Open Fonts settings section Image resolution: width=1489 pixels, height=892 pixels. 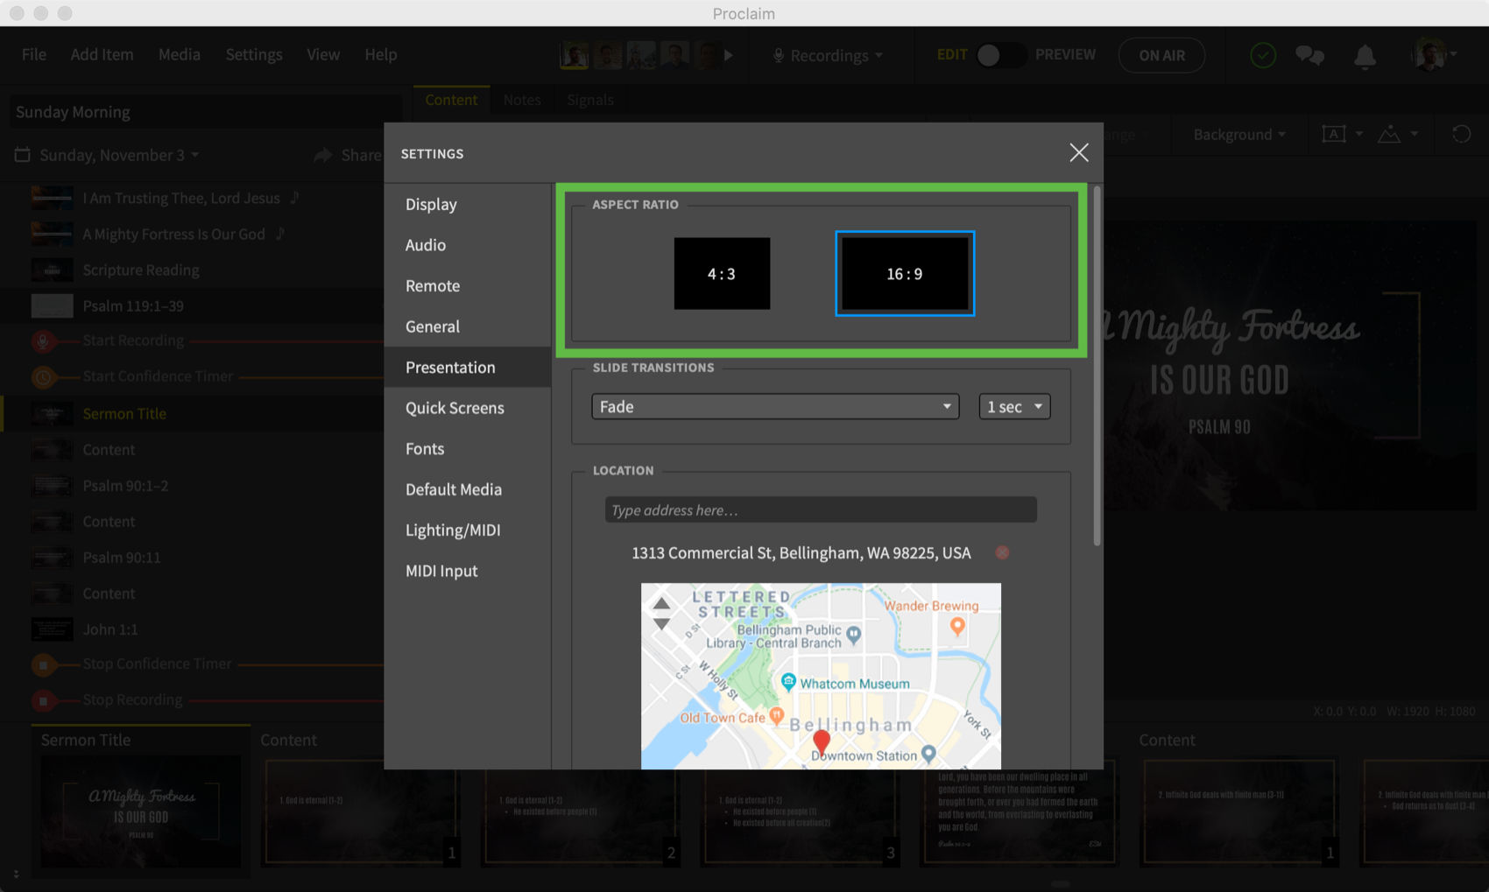pos(468,448)
